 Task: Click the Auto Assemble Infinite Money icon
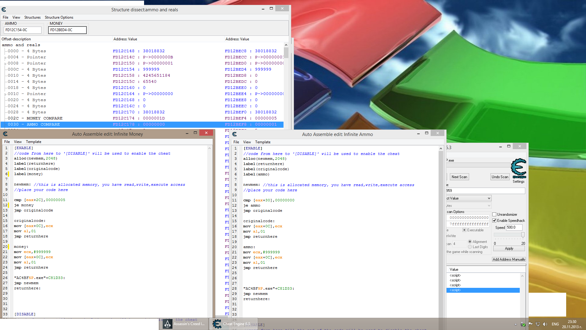[x=5, y=134]
